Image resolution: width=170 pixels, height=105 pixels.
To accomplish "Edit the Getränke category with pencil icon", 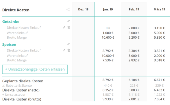I will click(x=69, y=21).
